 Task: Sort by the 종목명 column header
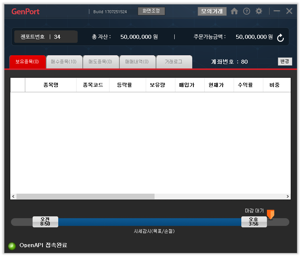point(51,85)
